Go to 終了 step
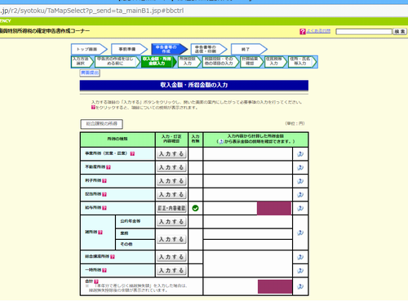The image size is (408, 301). (249, 49)
